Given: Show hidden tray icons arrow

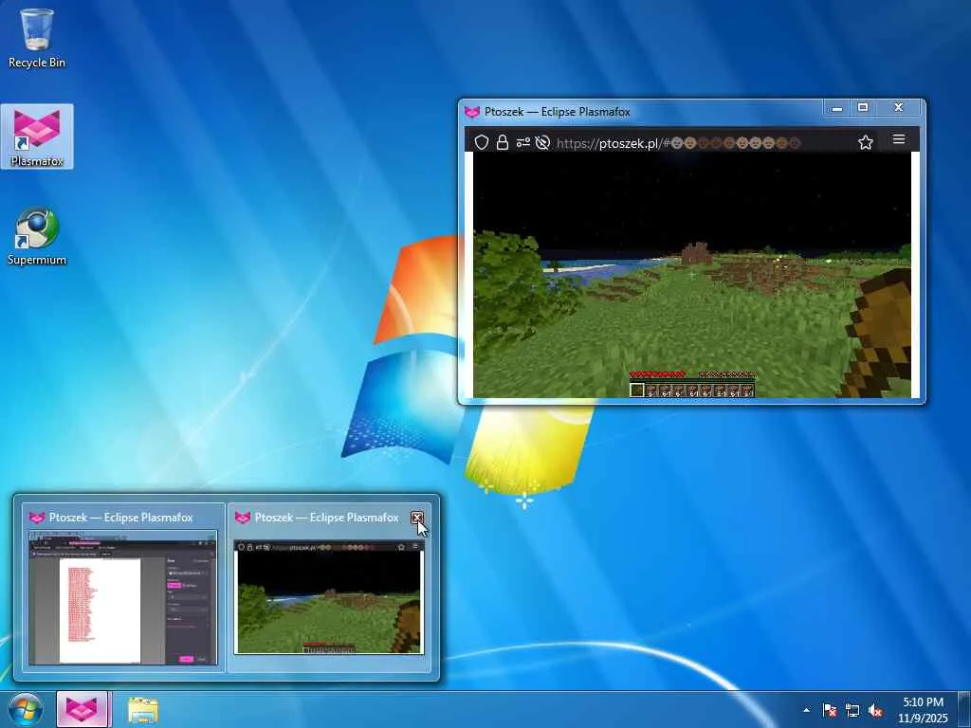Looking at the screenshot, I should coord(806,710).
